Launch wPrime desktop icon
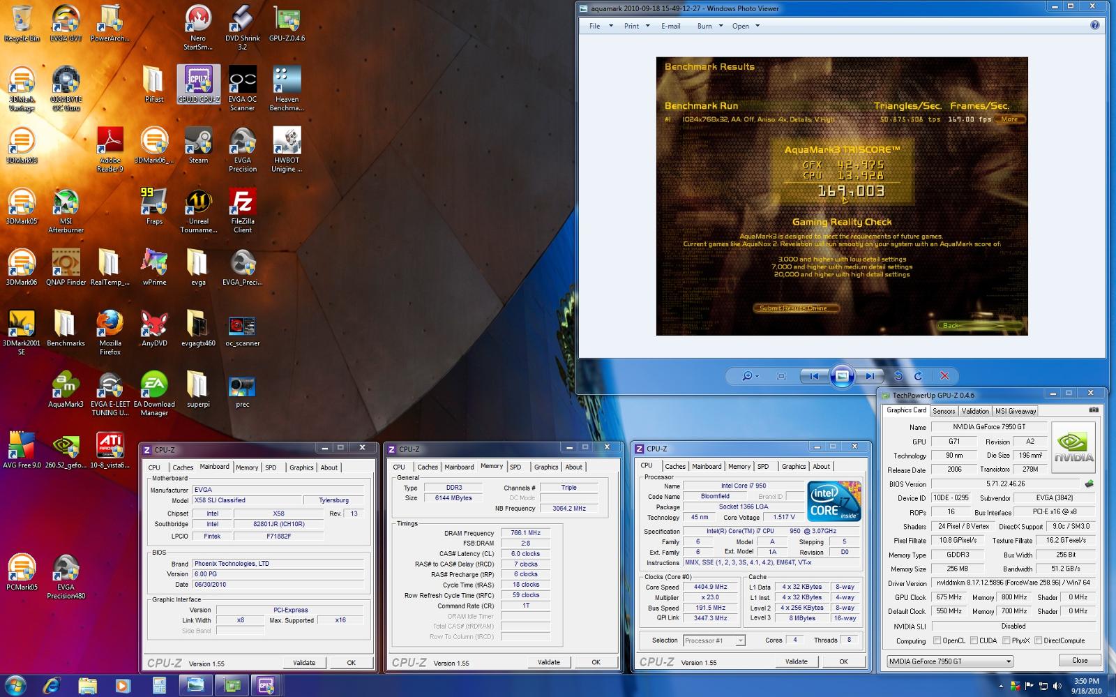 click(x=154, y=267)
